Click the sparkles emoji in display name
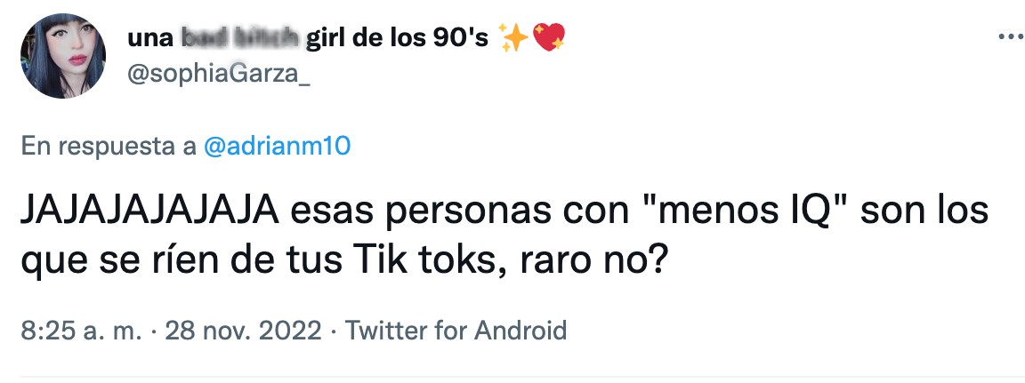1025x383 pixels. [513, 39]
